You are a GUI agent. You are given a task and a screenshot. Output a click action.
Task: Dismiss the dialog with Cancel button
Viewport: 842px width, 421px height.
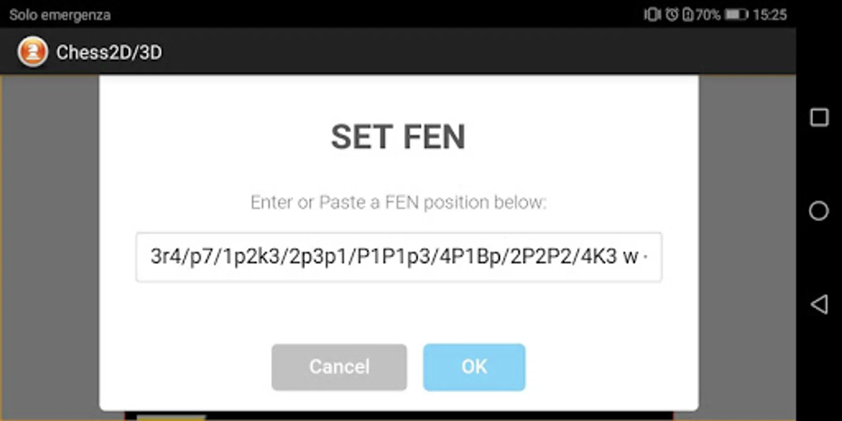[339, 367]
